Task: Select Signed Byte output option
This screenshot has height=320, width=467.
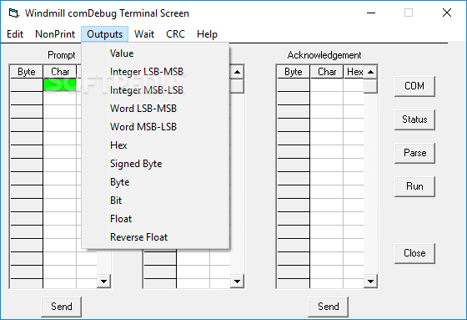Action: coord(155,164)
